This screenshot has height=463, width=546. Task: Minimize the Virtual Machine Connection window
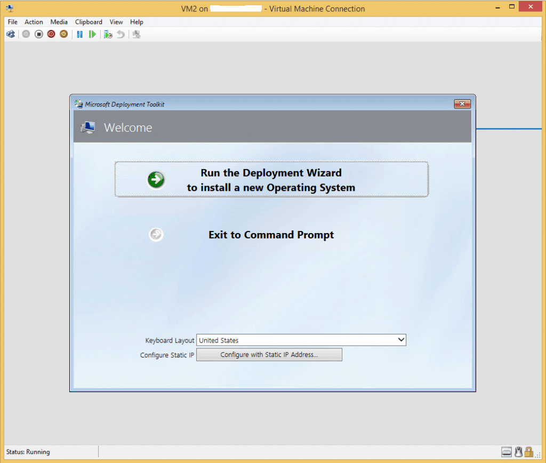(x=497, y=7)
